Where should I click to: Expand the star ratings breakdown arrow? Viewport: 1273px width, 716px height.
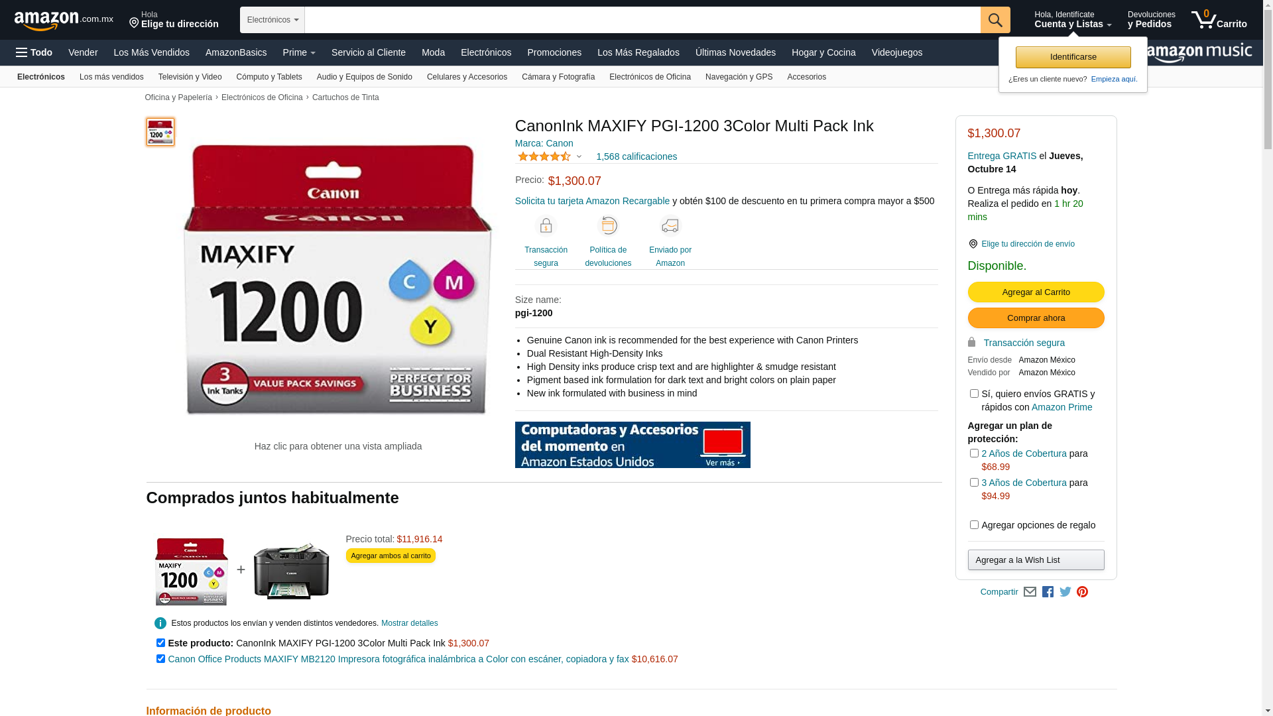tap(579, 157)
